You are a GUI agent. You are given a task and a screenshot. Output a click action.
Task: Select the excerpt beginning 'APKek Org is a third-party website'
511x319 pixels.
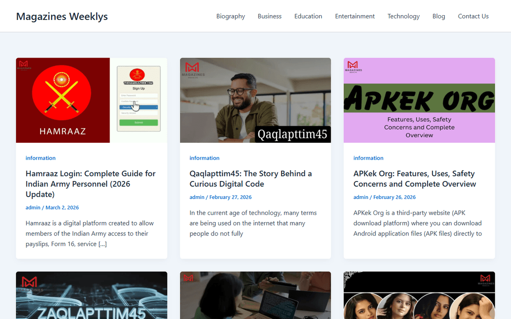(x=417, y=223)
